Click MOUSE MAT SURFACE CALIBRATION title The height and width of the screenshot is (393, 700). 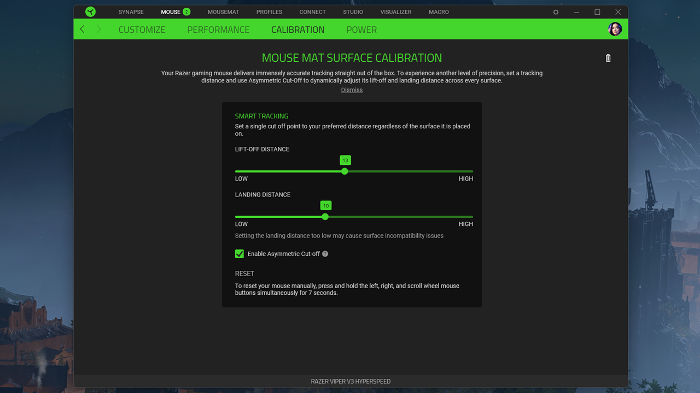point(352,58)
